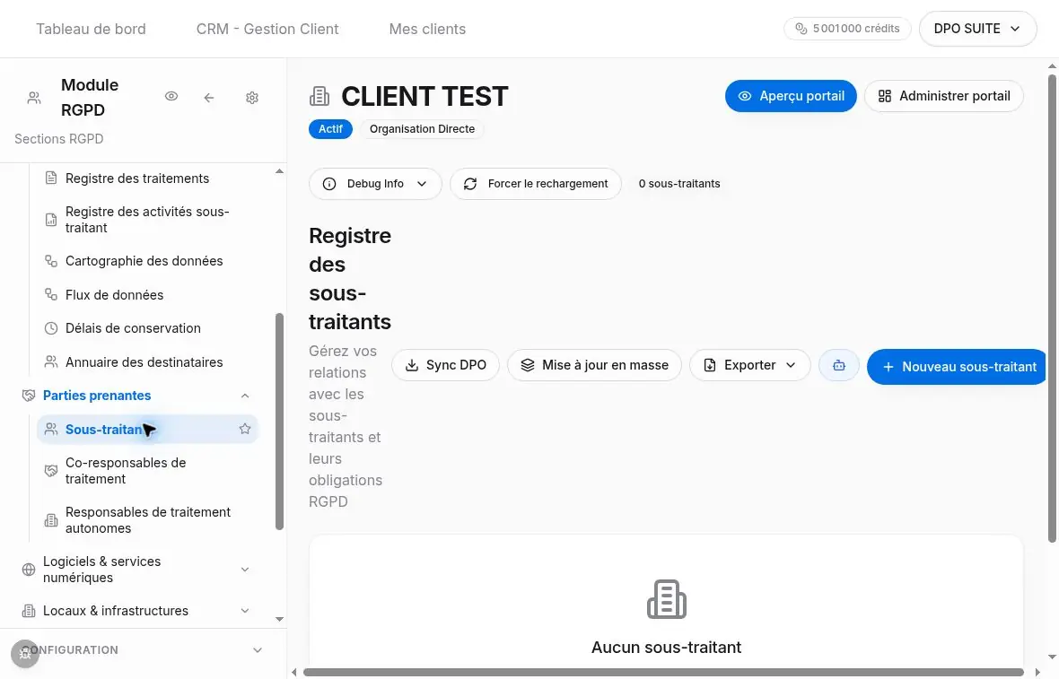The height and width of the screenshot is (679, 1059).
Task: Click the bug icon at bottom-left corner
Action: tap(25, 653)
